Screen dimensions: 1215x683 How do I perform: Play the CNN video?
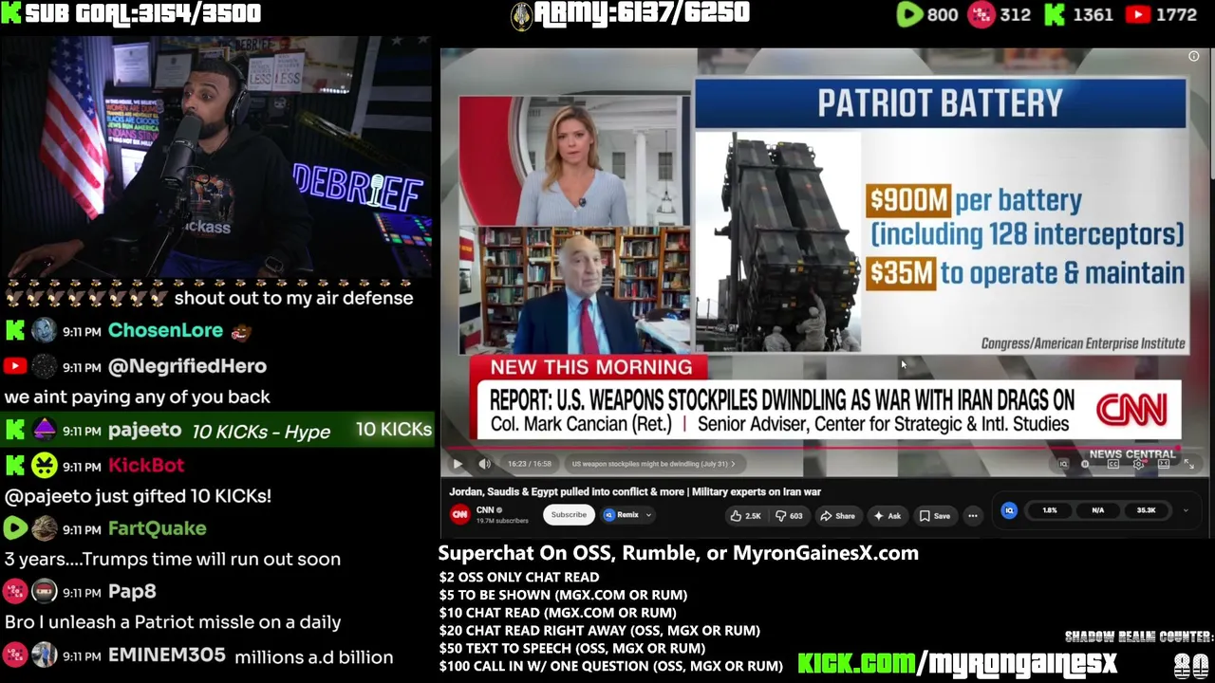(x=457, y=464)
